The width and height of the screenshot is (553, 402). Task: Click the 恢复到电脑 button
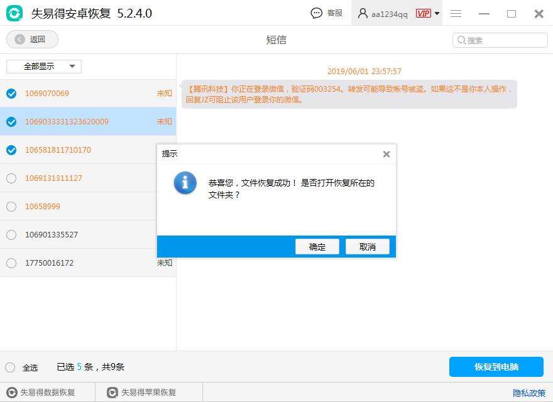coord(496,367)
